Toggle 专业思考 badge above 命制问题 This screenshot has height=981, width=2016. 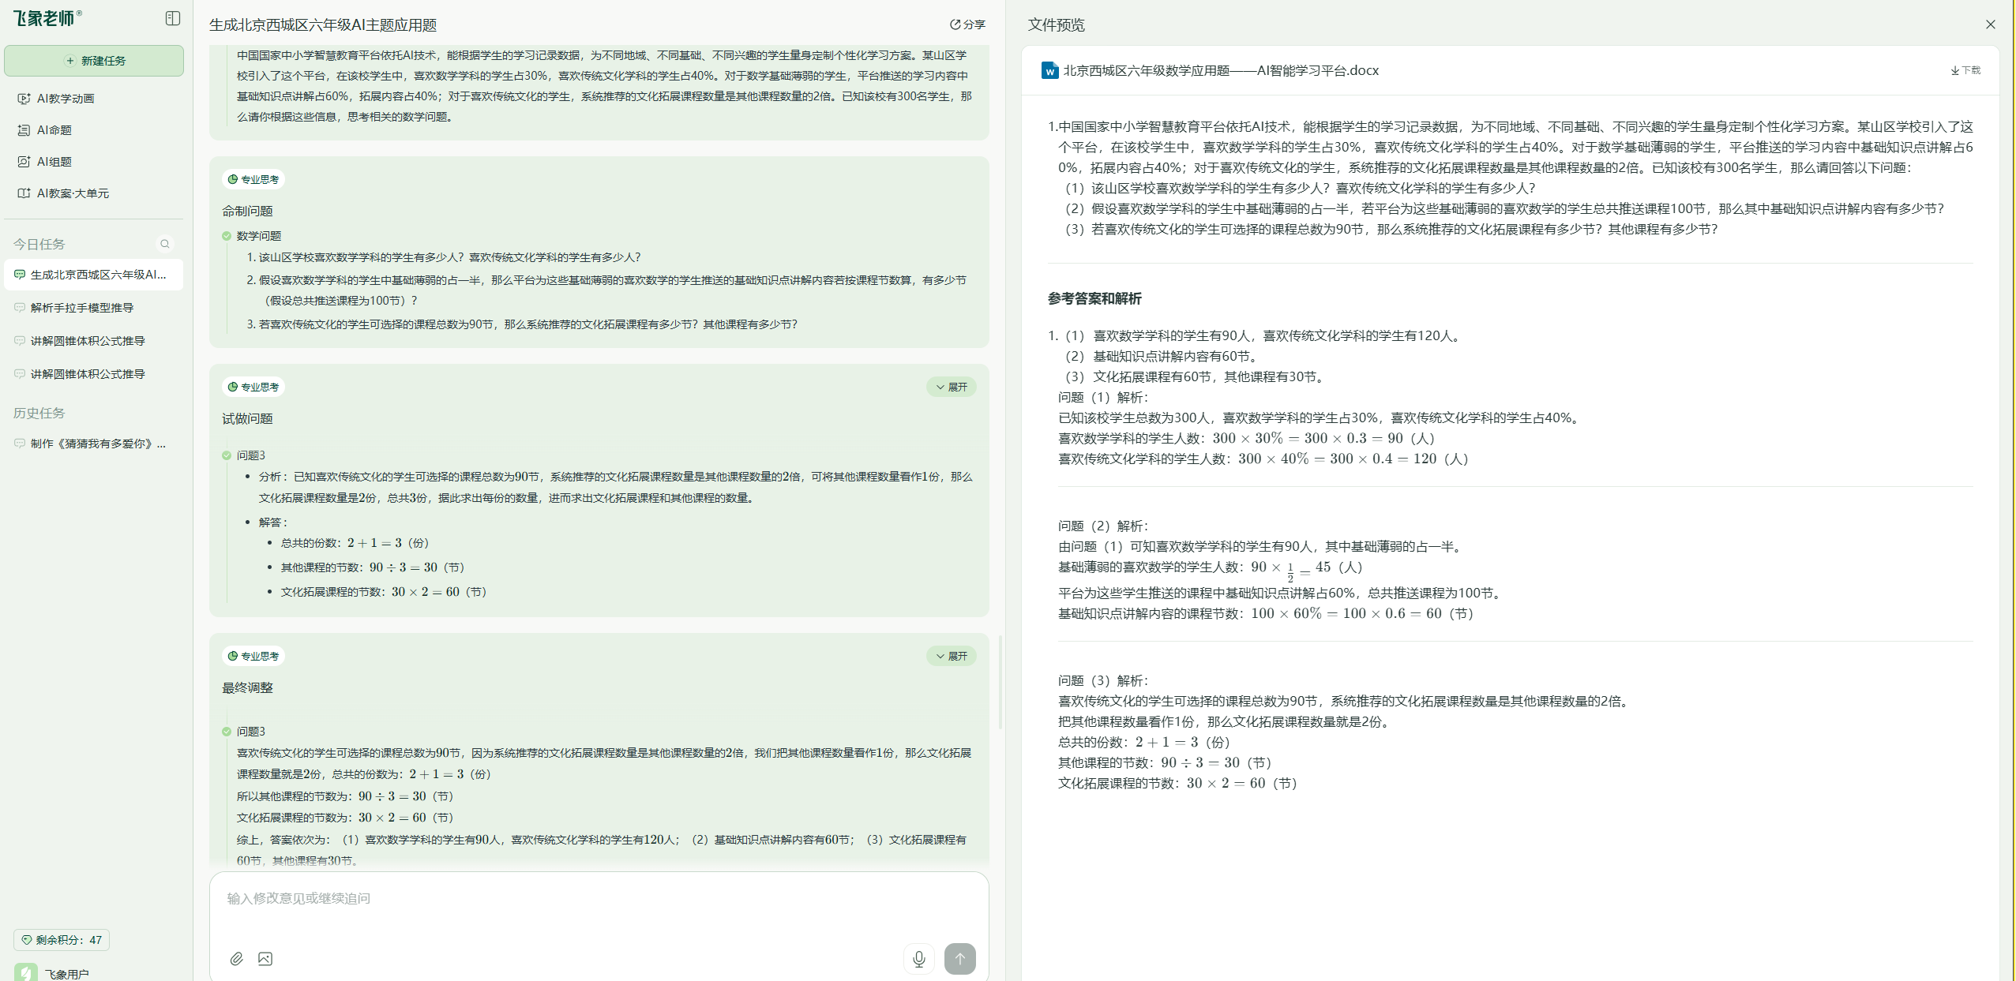[x=253, y=179]
